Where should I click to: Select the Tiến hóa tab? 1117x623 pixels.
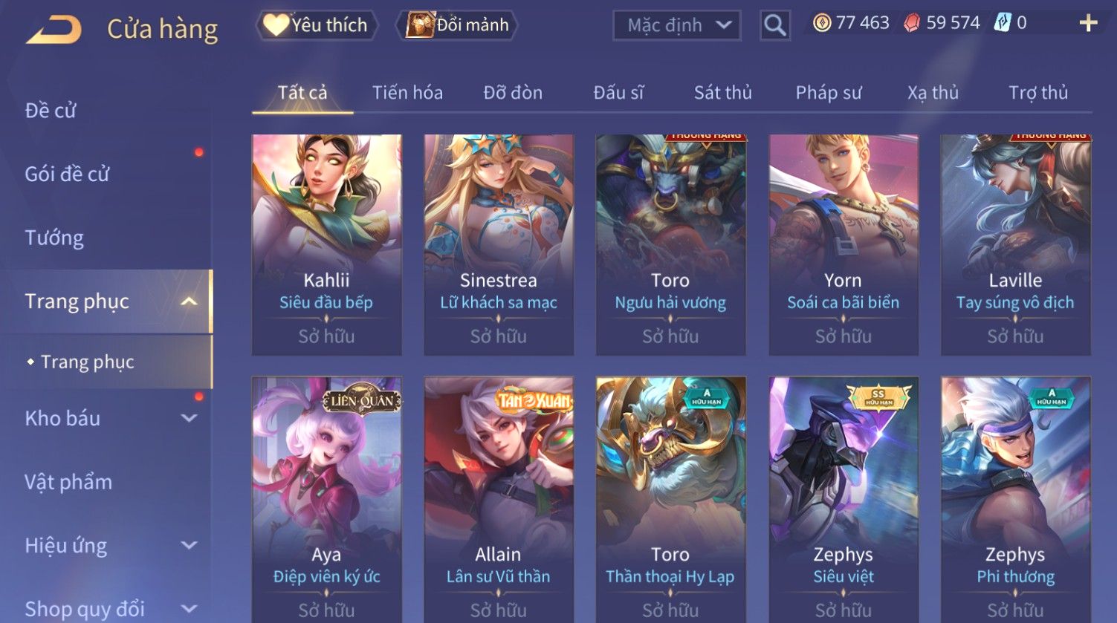(407, 93)
